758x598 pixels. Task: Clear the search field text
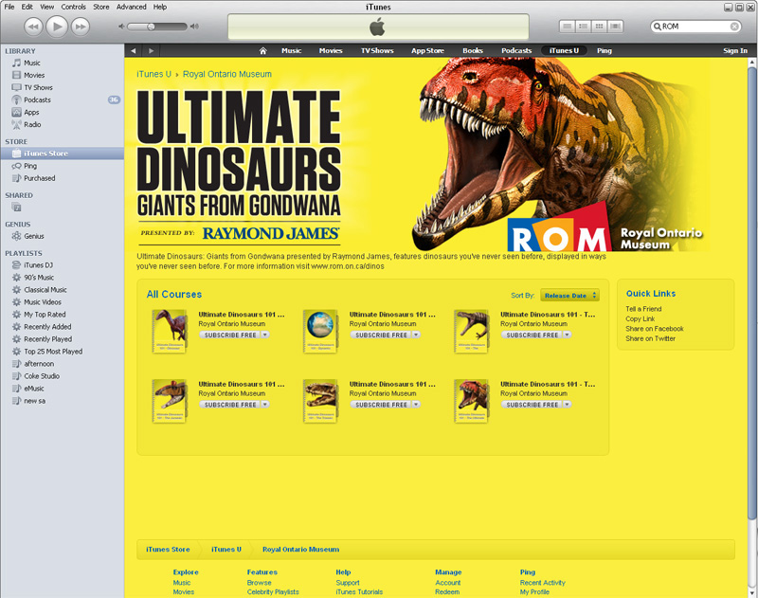(x=734, y=27)
